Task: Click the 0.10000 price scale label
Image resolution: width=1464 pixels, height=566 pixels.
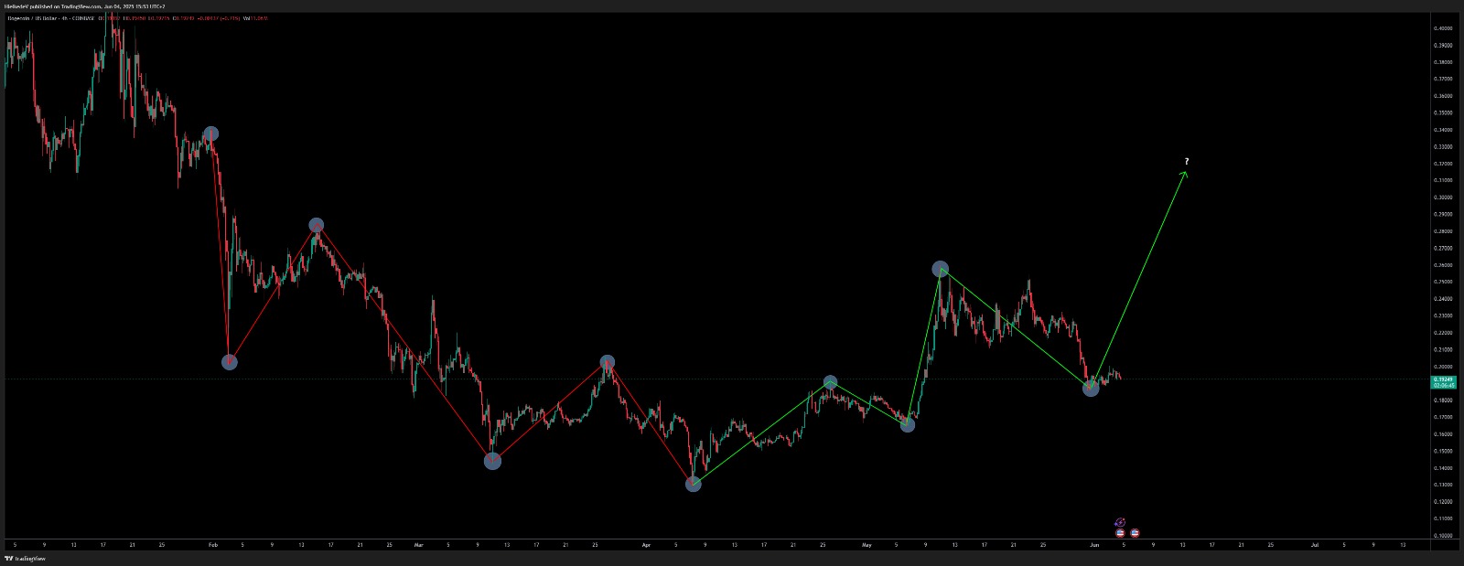Action: coord(1444,536)
